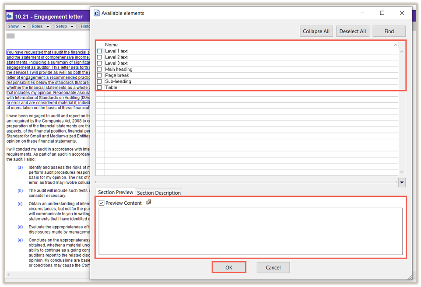This screenshot has width=421, height=287.
Task: Tick the Level 1 text checkbox
Action: tap(99, 51)
